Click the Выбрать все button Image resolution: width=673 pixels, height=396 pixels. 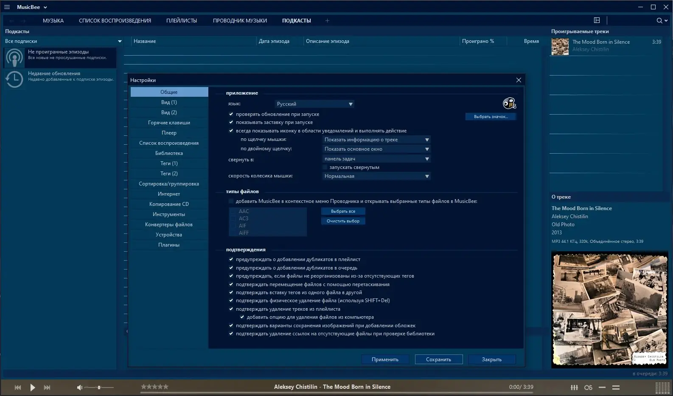tap(343, 211)
